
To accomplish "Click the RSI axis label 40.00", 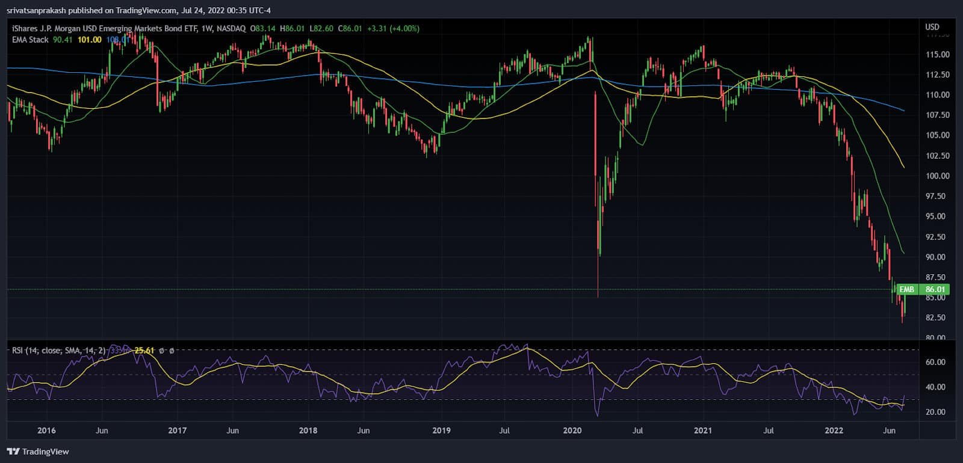I will [x=935, y=387].
